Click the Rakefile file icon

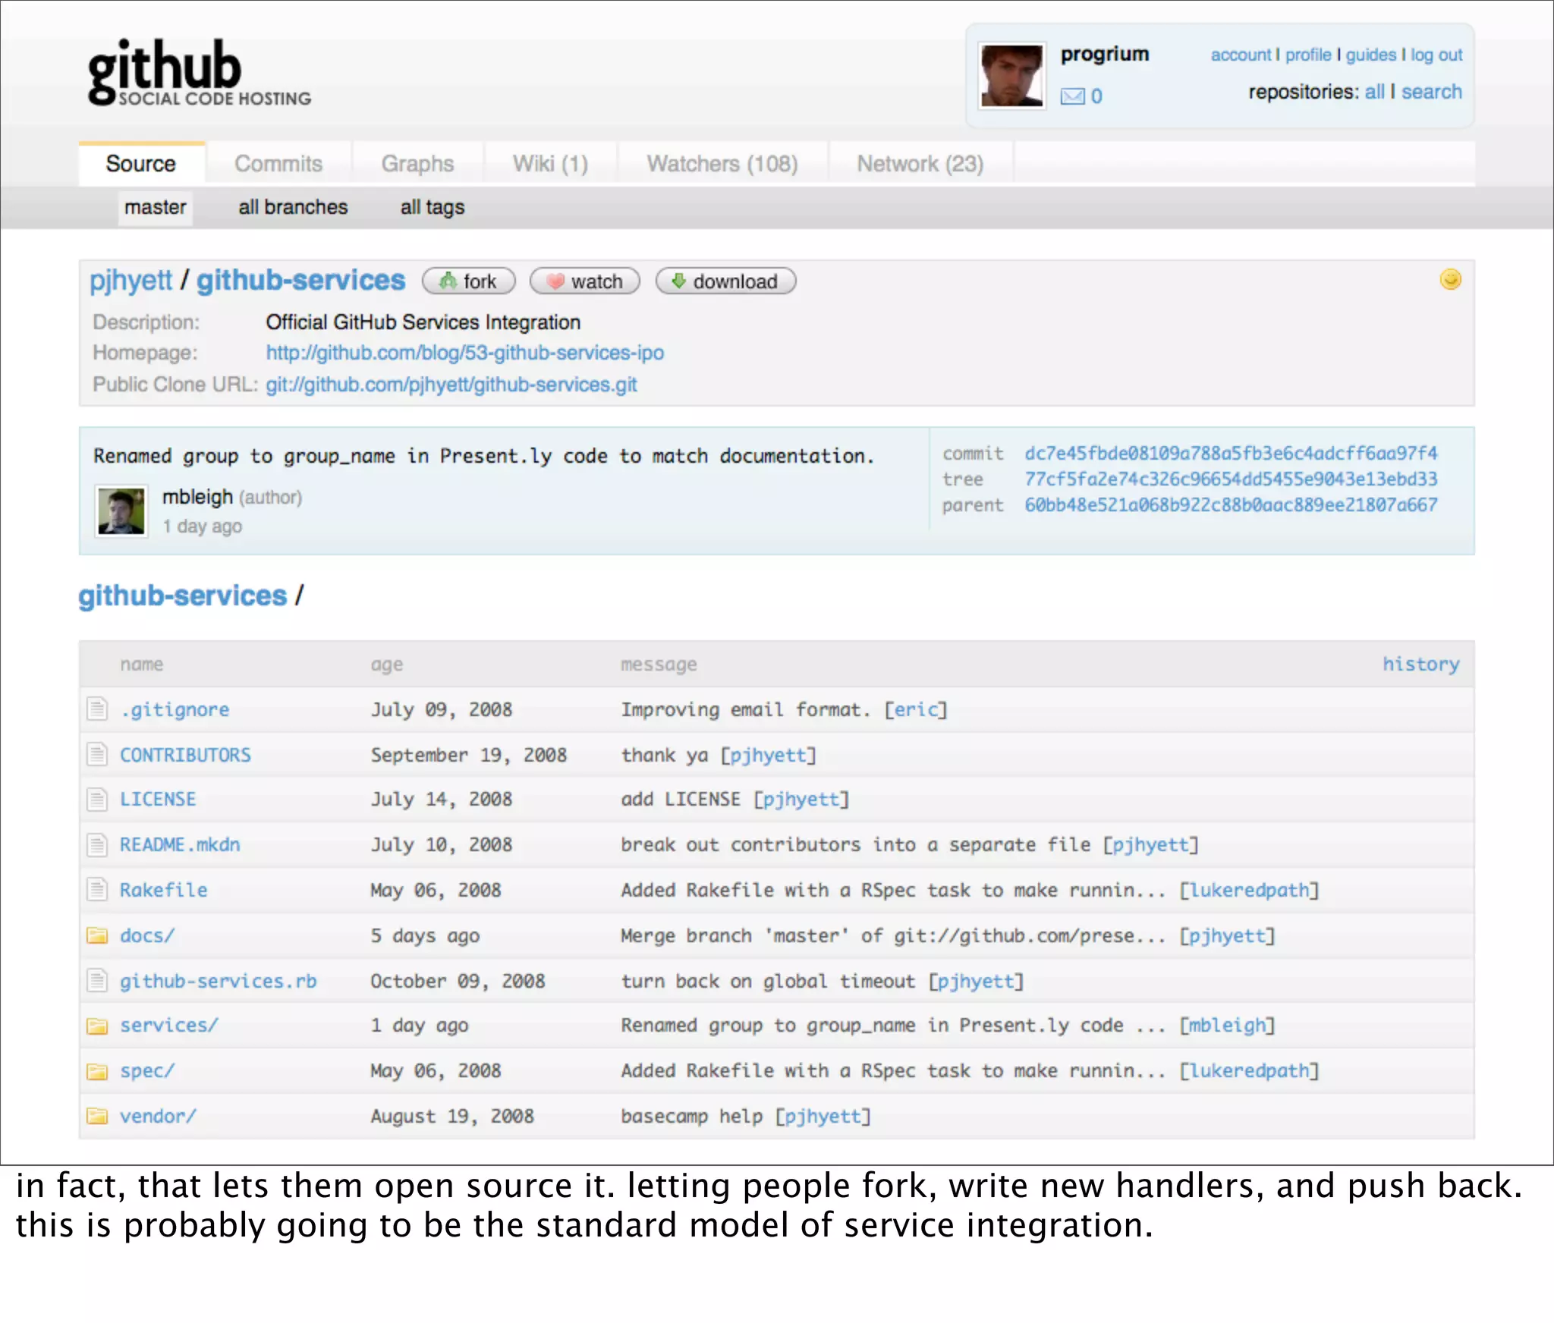tap(97, 890)
